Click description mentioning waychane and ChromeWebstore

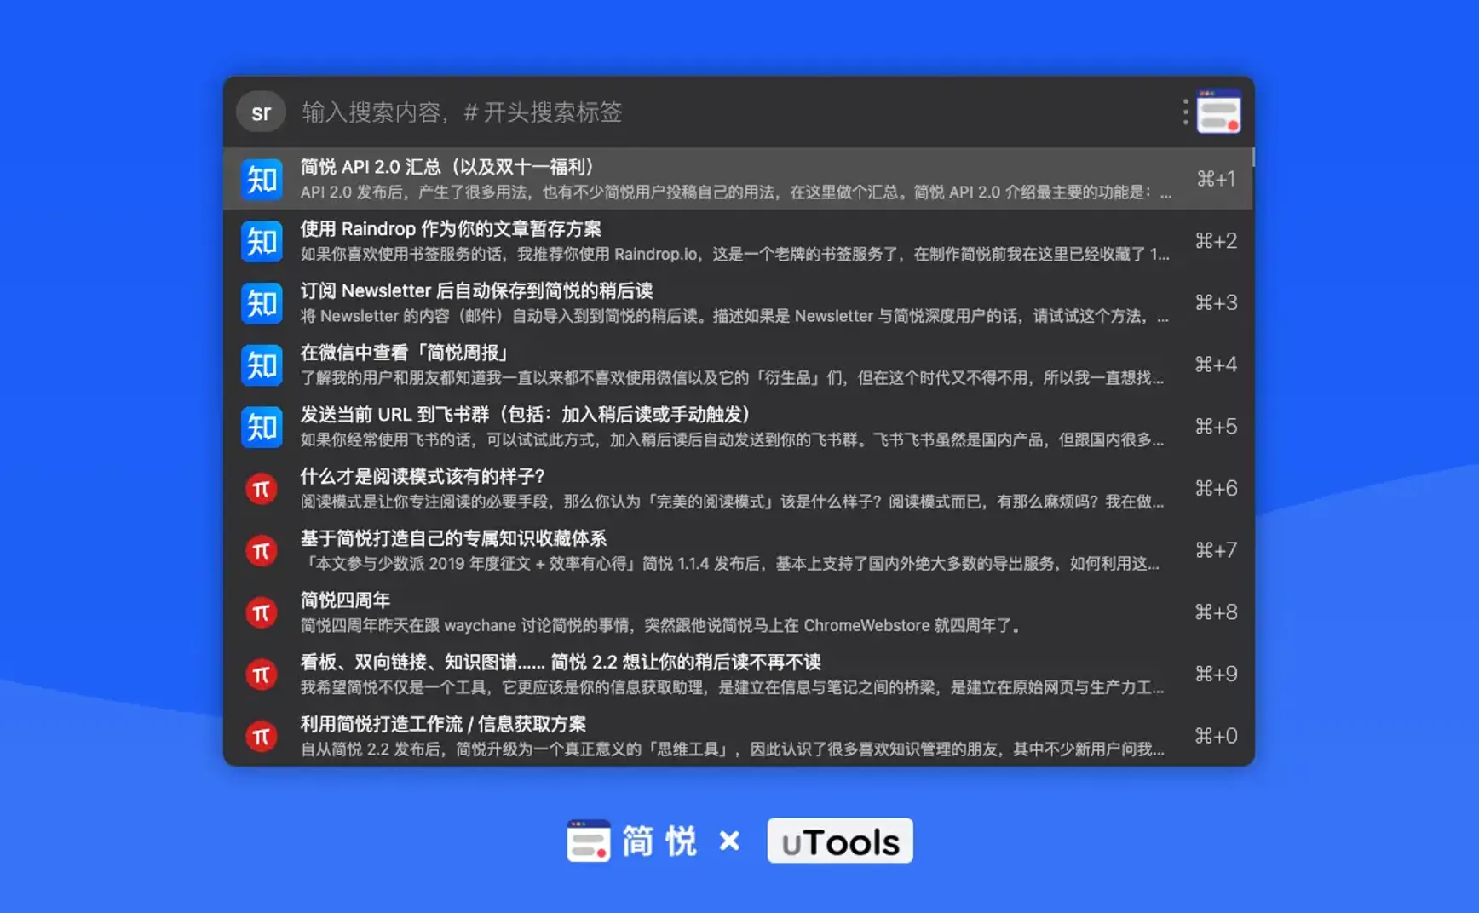(x=663, y=626)
